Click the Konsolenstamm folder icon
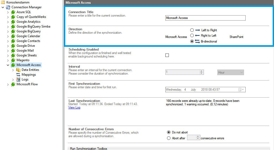This screenshot has height=150, width=274. pyautogui.click(x=3, y=2)
